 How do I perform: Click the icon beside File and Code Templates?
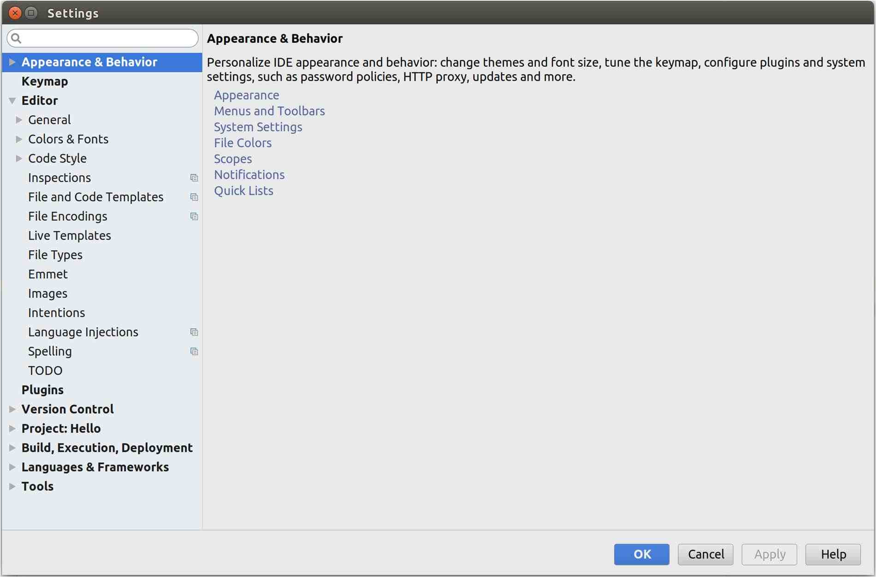[194, 197]
